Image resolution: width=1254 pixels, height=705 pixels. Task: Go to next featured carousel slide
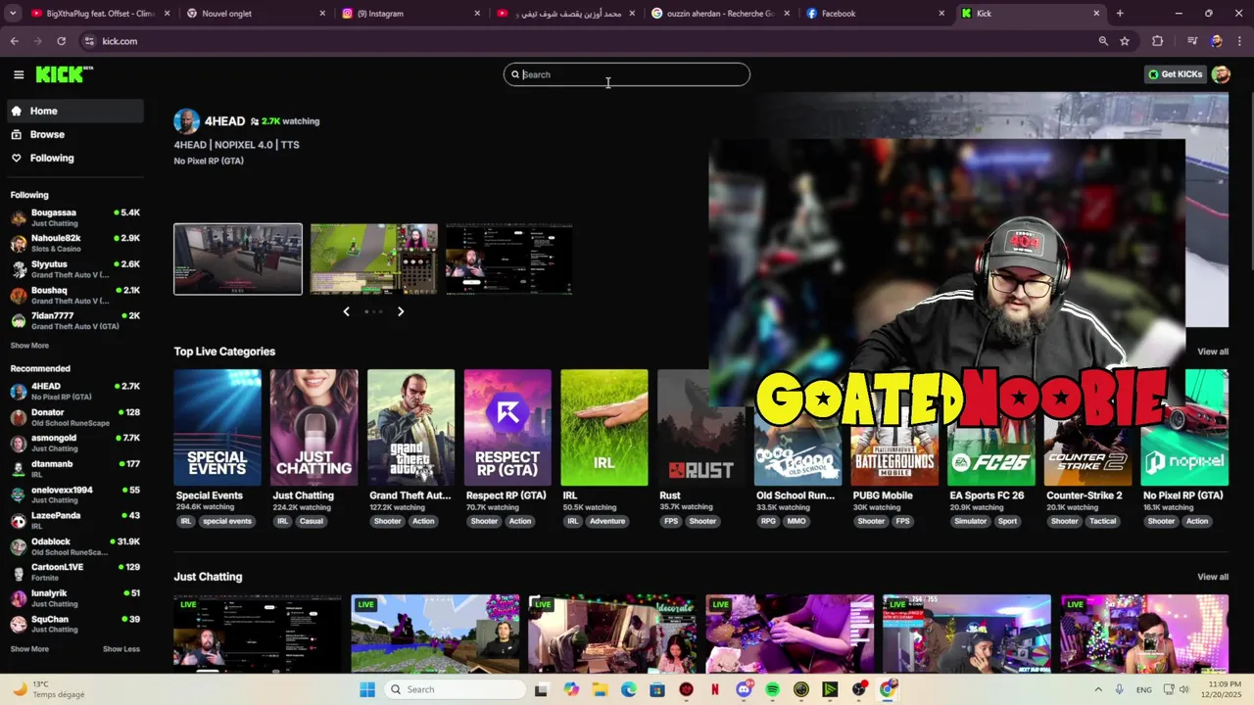coord(401,311)
